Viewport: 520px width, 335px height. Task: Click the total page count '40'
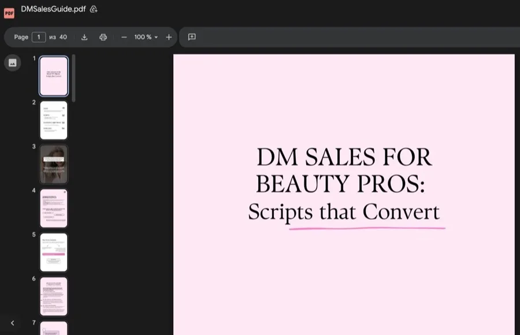pyautogui.click(x=63, y=37)
